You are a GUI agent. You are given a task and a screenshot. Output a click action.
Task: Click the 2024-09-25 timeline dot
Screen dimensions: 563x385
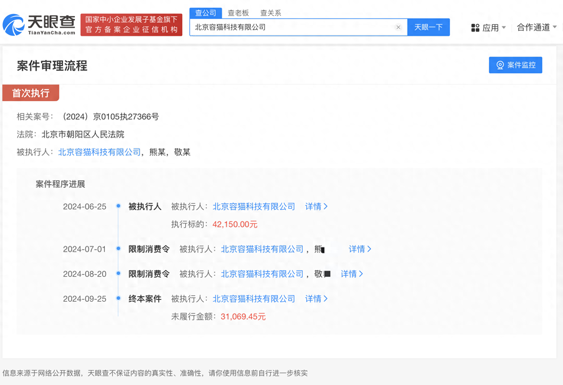118,298
